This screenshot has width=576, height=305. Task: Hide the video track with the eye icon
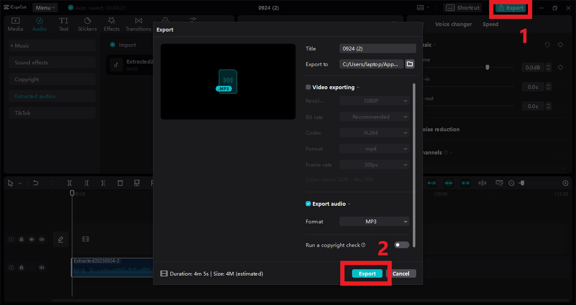click(x=31, y=239)
